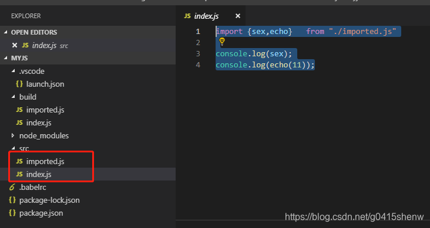Click the from keyword on line 1
430x228 pixels.
click(315, 32)
